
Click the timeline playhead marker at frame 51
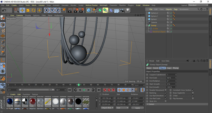(x=79, y=85)
